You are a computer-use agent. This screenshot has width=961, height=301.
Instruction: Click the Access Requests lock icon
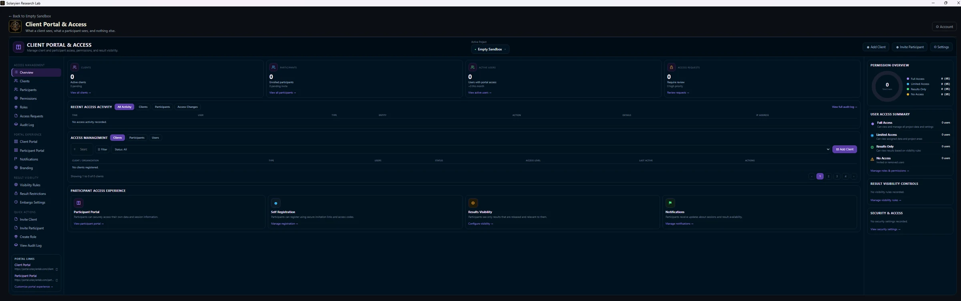coord(671,67)
